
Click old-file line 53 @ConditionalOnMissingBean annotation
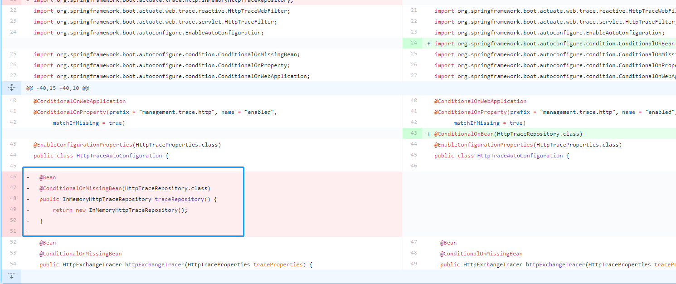coord(81,254)
